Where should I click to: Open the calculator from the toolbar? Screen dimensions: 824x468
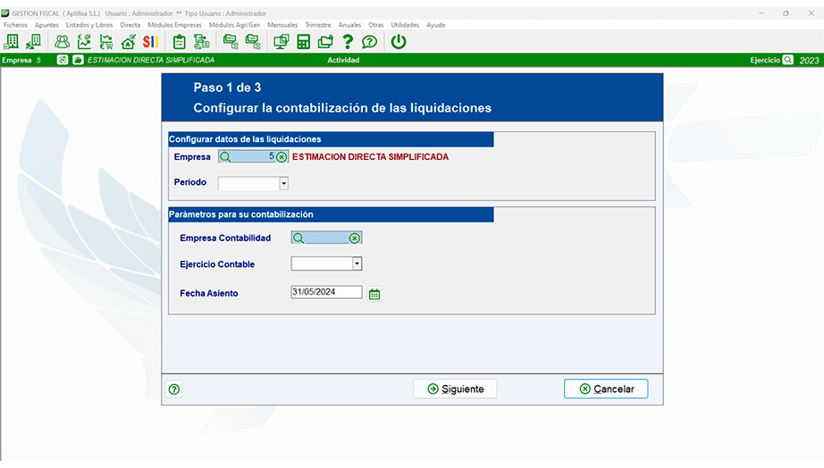coord(303,42)
